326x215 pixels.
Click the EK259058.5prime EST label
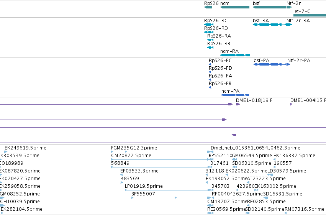[20, 186]
